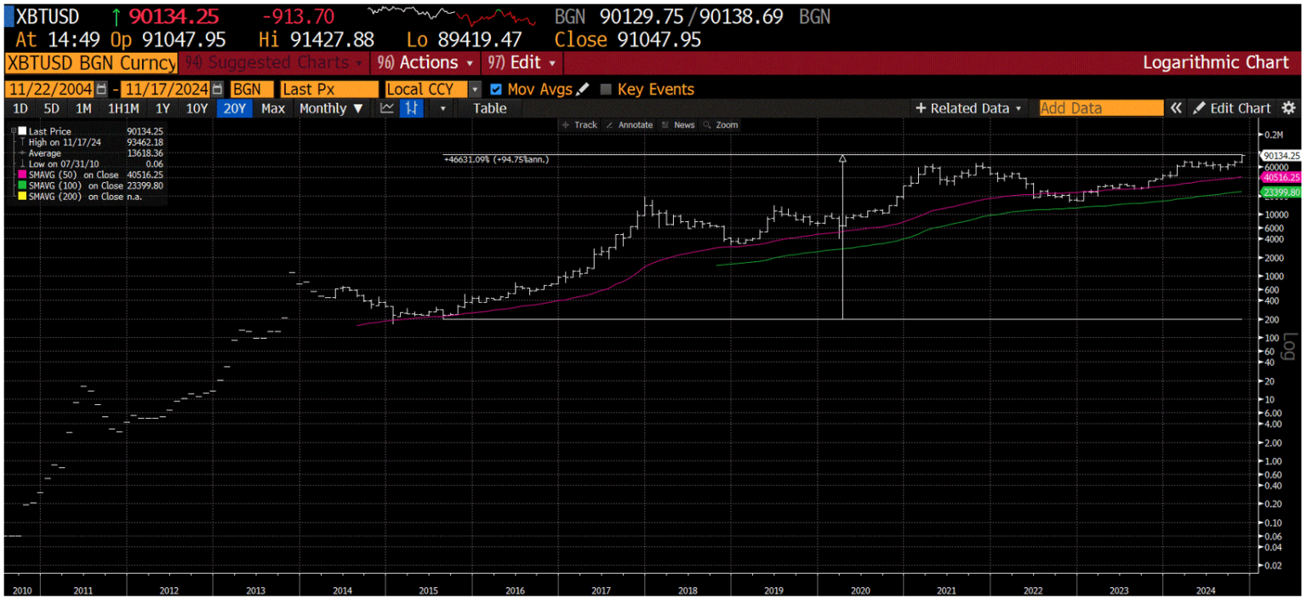1307x600 pixels.
Task: Switch to line chart view icon
Action: click(x=387, y=108)
